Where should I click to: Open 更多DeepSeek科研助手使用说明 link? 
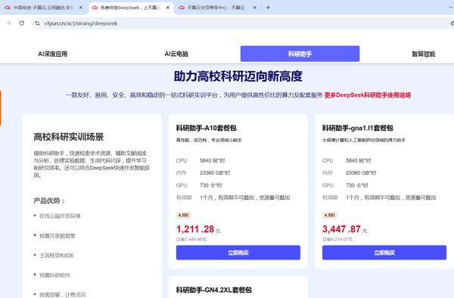(x=368, y=95)
